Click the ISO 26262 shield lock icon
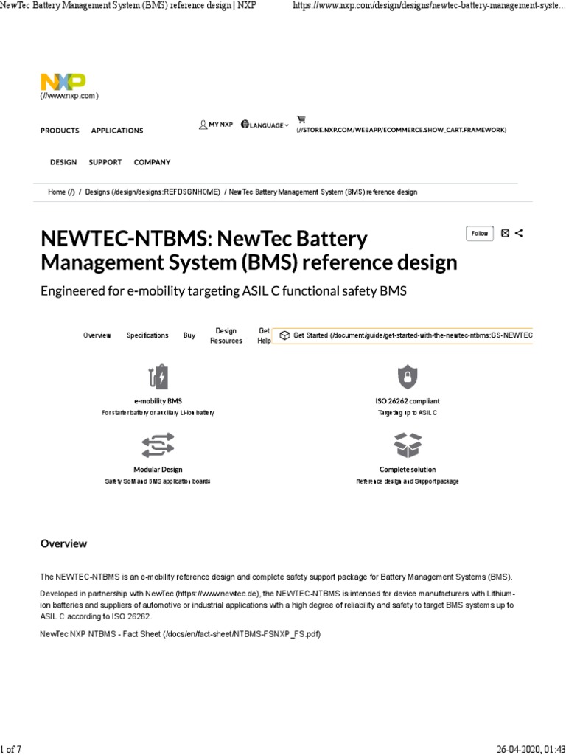The height and width of the screenshot is (755, 566). [408, 377]
